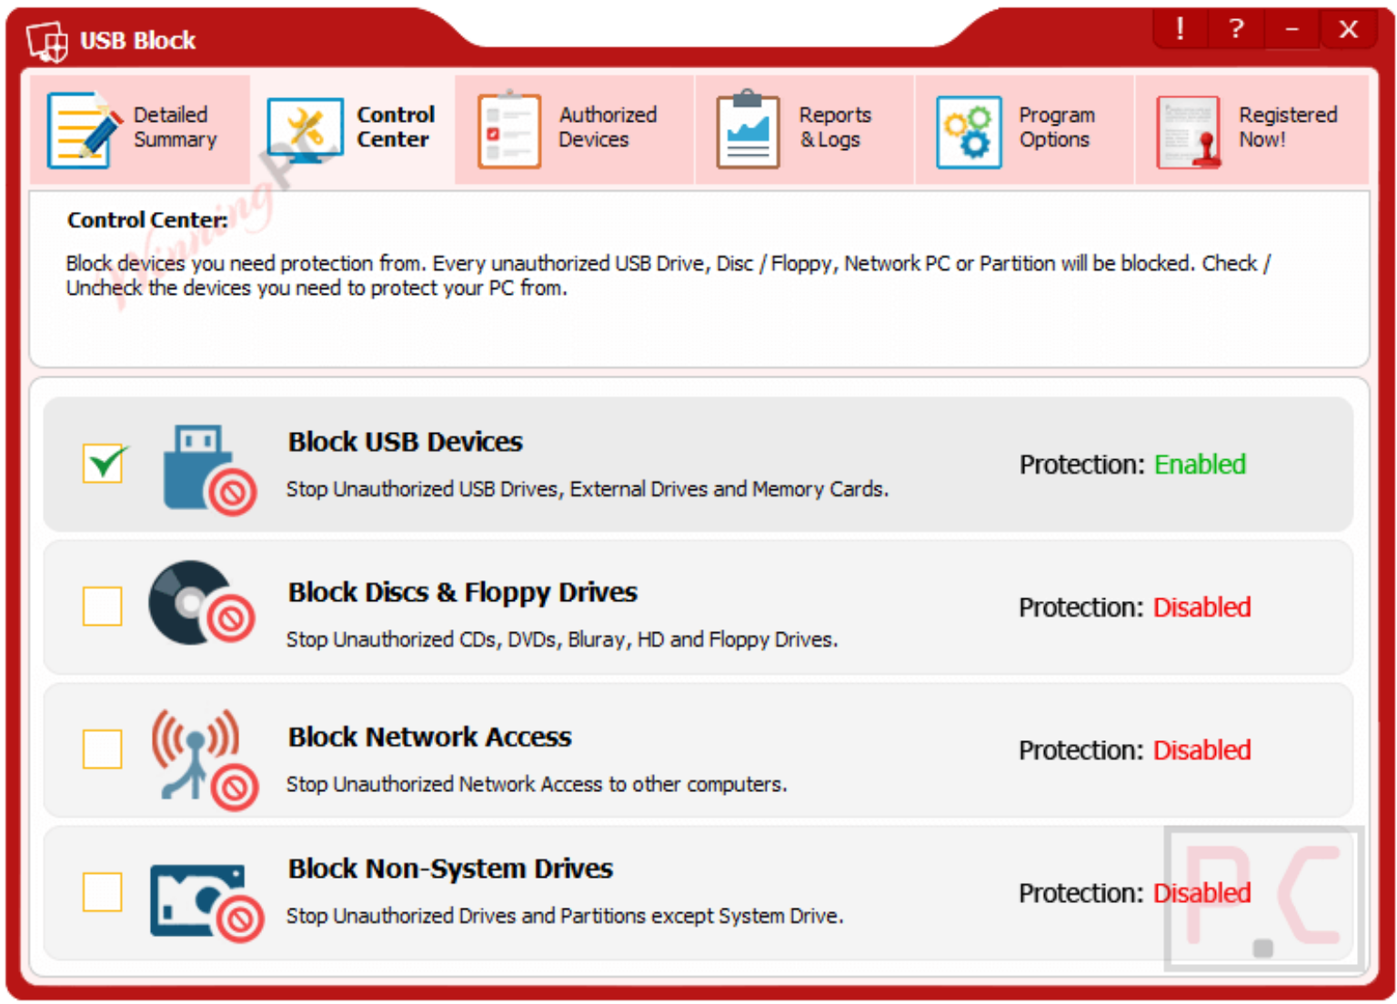Uncheck the Block USB Devices checkbox

pos(103,463)
